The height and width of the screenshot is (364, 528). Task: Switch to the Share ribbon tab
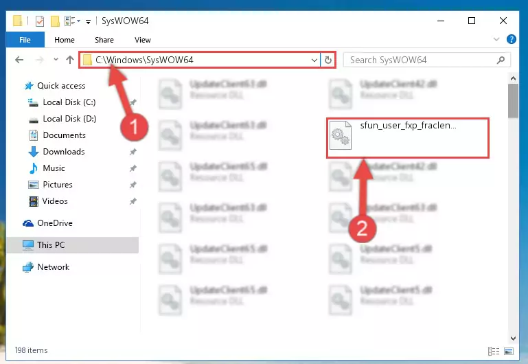point(104,40)
